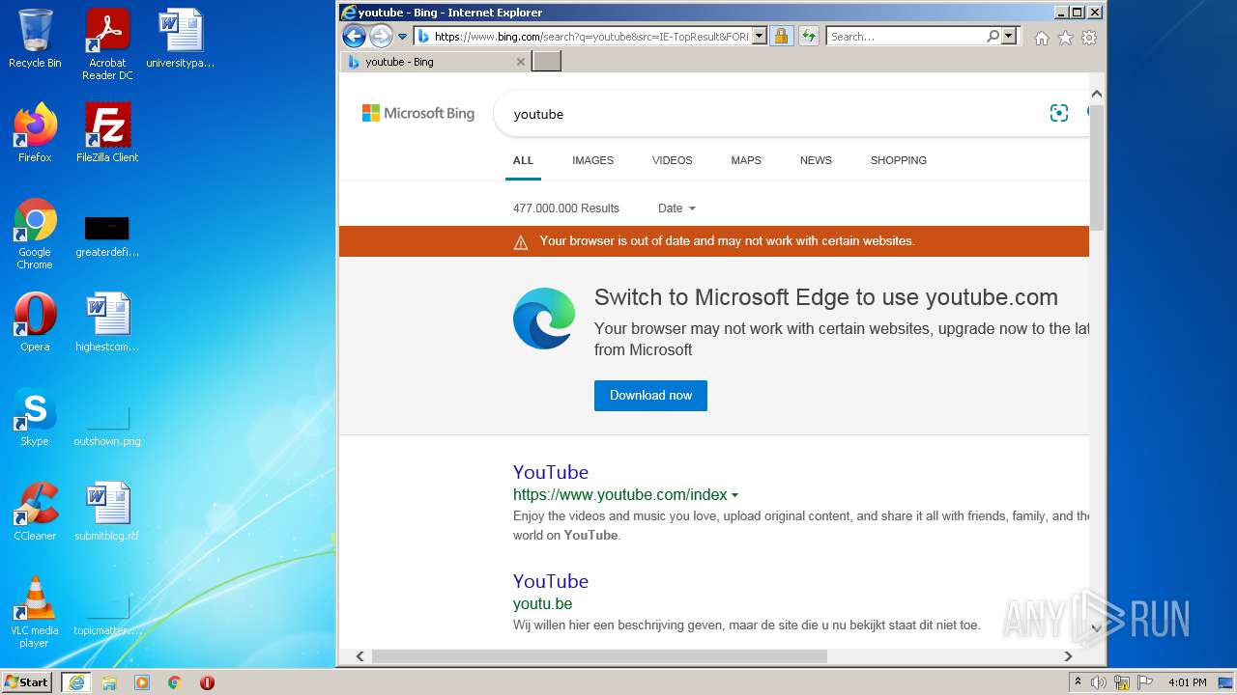
Task: Click the horizontal scrollbar left arrow
Action: pyautogui.click(x=360, y=656)
